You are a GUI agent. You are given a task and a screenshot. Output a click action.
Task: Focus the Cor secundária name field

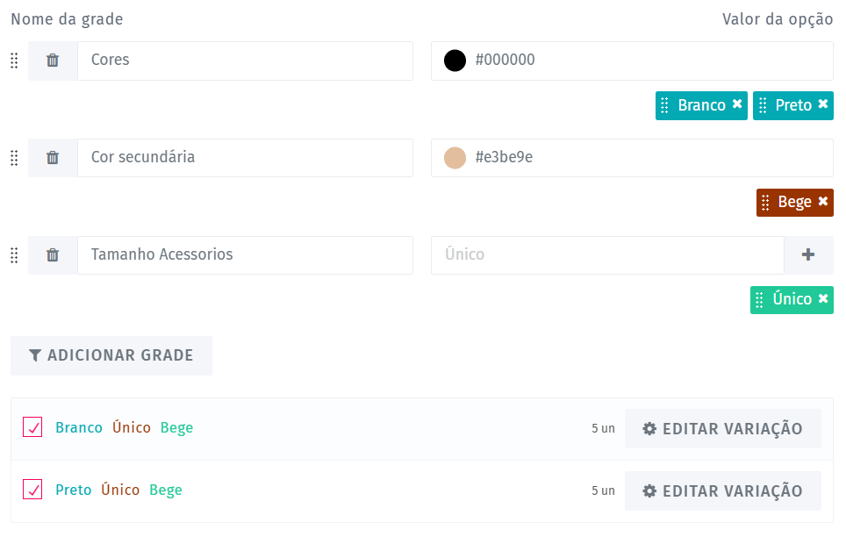pyautogui.click(x=245, y=158)
